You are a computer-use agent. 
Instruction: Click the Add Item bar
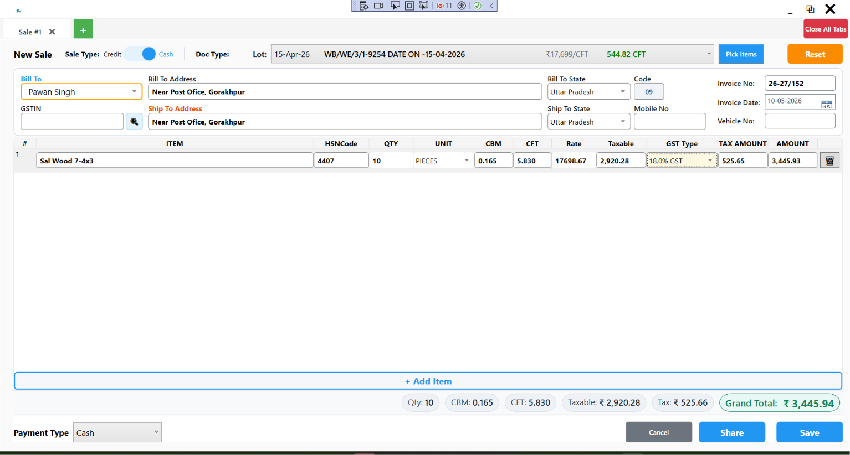[x=428, y=381]
